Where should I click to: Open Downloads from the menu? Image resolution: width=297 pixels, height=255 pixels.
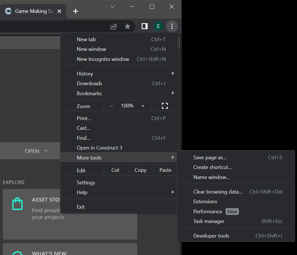coord(119,83)
